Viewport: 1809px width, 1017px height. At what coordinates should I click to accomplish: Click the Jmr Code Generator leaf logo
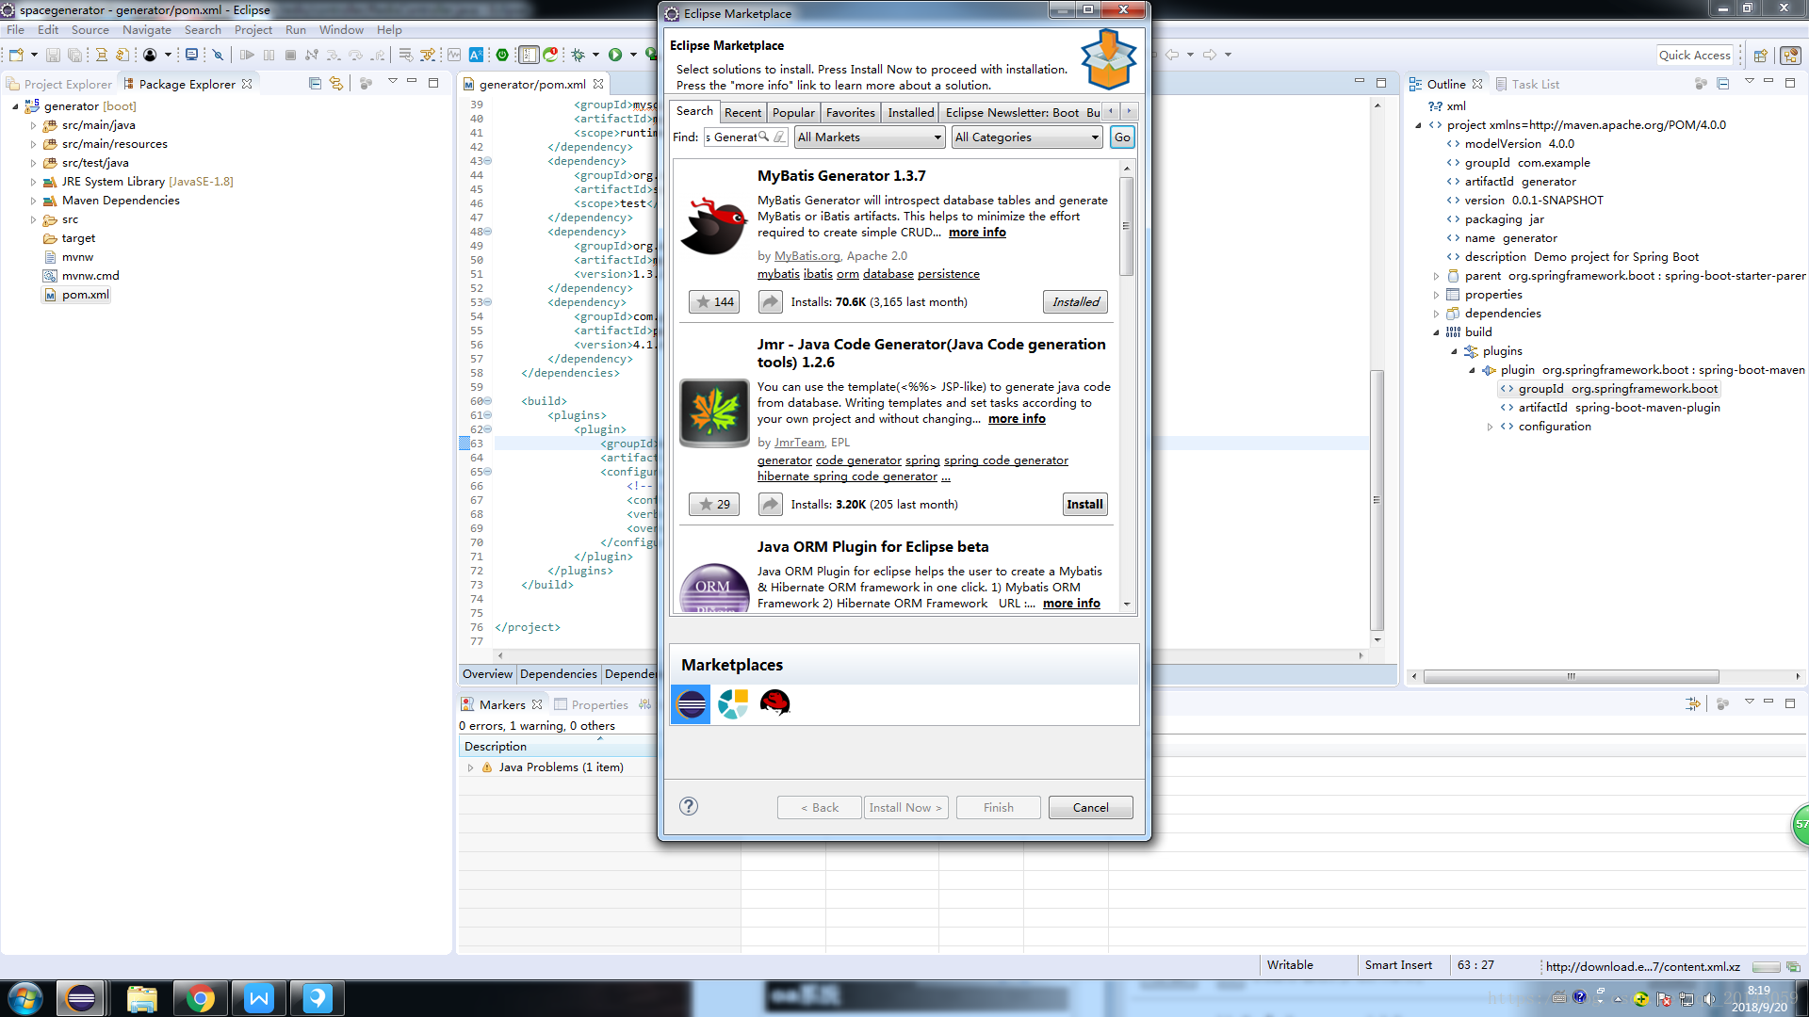(714, 412)
